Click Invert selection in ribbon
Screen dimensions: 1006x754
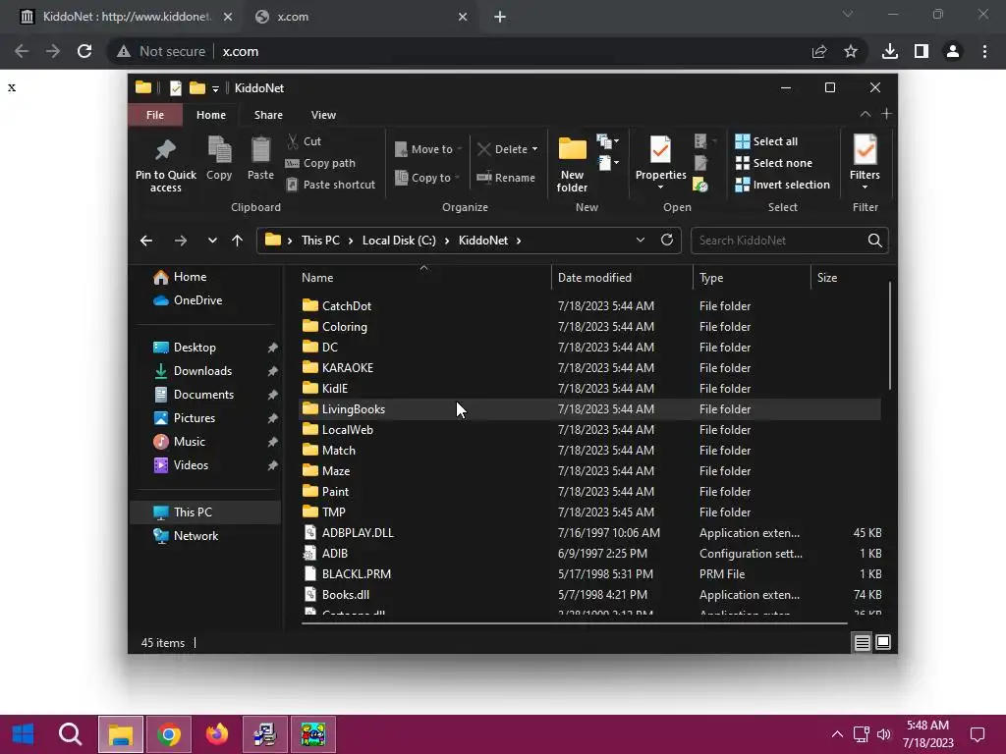pos(783,185)
